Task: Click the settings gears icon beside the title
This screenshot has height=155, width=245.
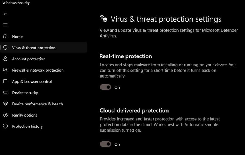Action: click(104, 19)
